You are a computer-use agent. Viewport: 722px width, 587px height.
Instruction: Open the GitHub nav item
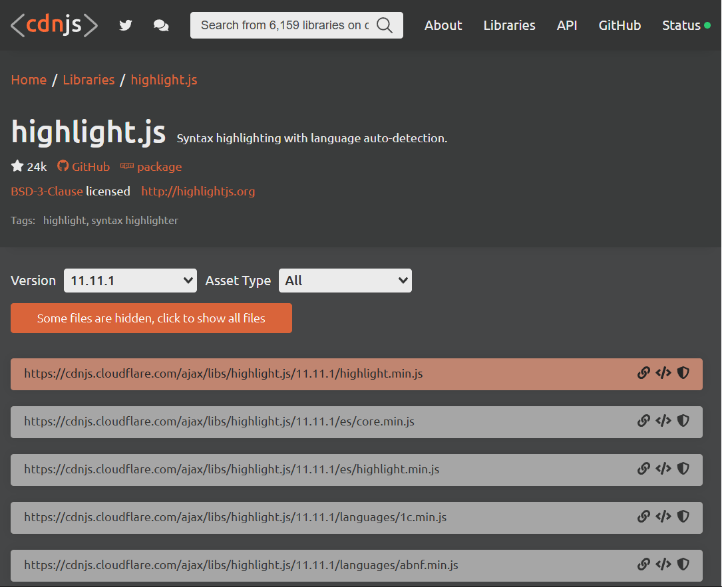point(620,25)
